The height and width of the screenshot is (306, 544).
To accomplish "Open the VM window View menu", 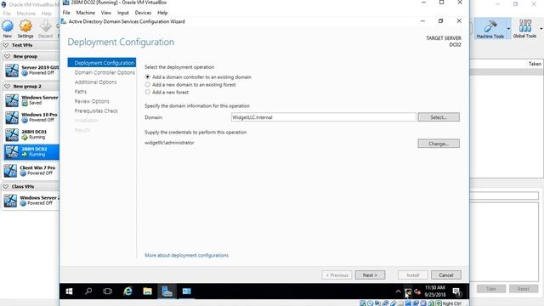I will 106,13.
